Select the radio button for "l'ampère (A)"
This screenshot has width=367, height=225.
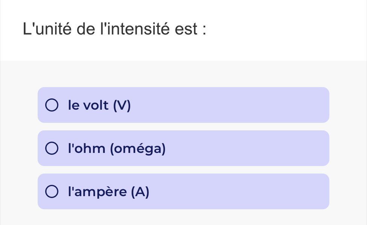coord(52,192)
